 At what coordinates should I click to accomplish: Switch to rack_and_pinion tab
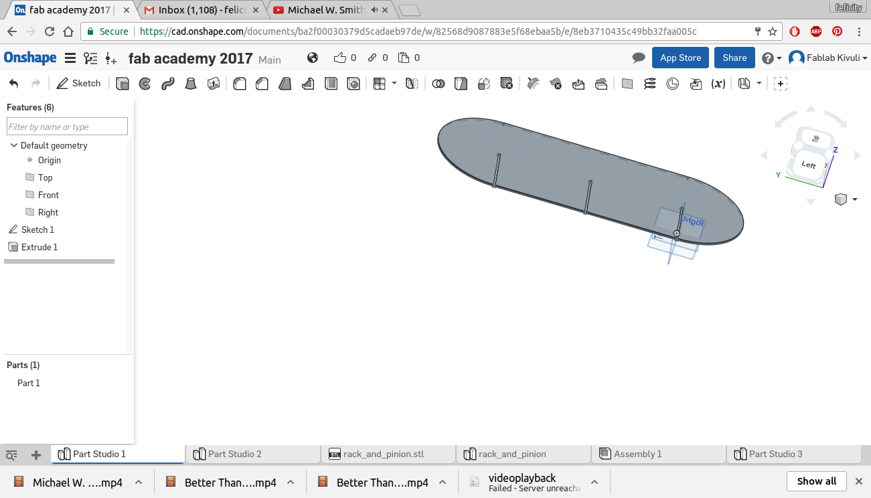523,454
